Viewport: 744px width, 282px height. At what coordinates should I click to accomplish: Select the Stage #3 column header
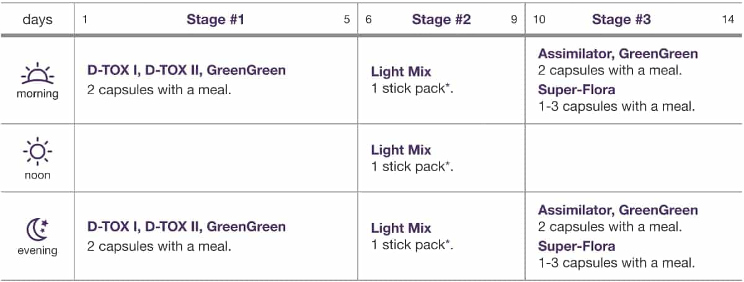click(621, 20)
